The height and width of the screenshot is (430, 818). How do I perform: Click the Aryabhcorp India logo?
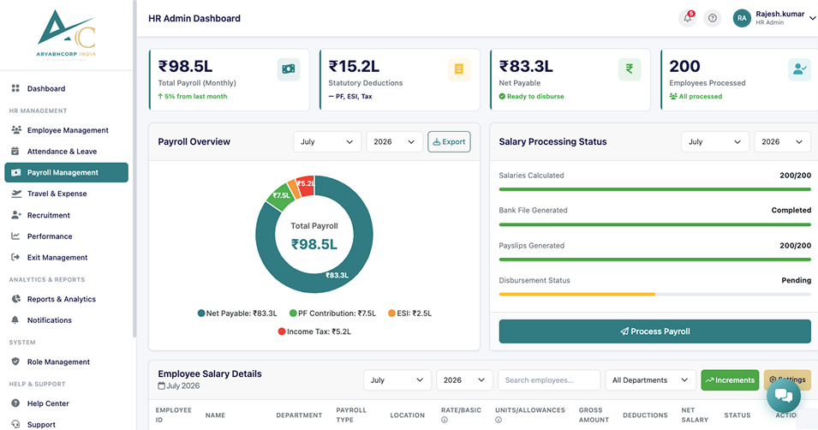(x=66, y=34)
